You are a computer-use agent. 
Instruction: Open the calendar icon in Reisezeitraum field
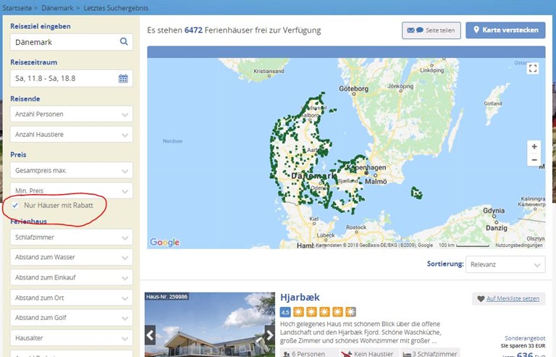[123, 78]
